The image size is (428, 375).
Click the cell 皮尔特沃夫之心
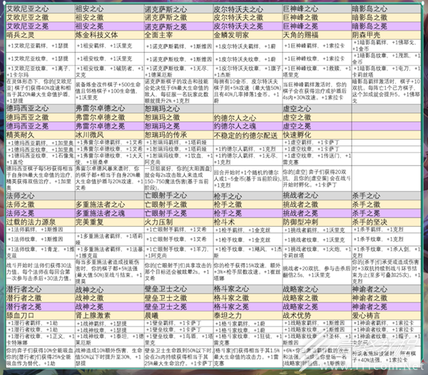248,9
